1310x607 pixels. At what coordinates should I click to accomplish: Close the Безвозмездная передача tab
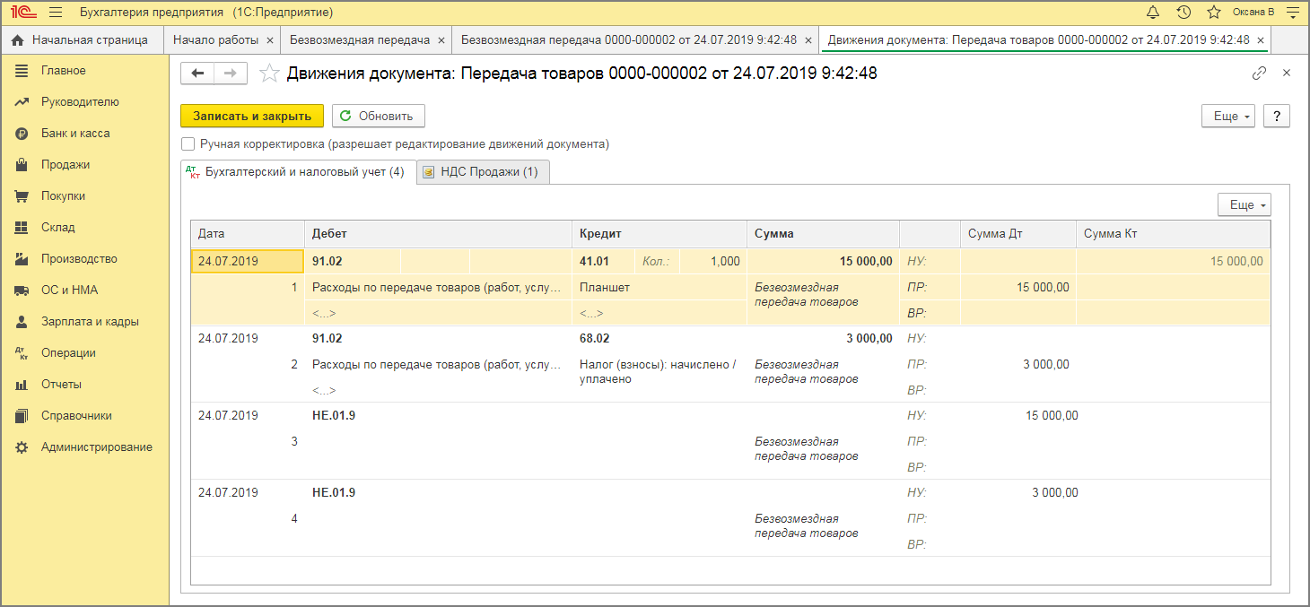coord(441,41)
